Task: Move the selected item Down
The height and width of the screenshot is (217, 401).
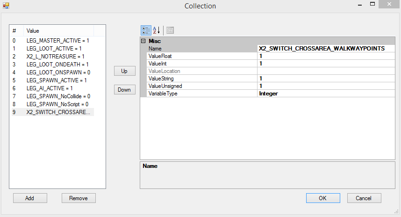Action: 124,90
